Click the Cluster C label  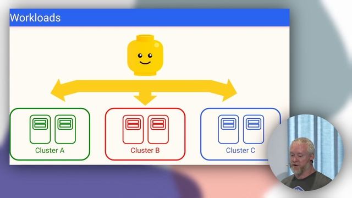click(x=240, y=150)
